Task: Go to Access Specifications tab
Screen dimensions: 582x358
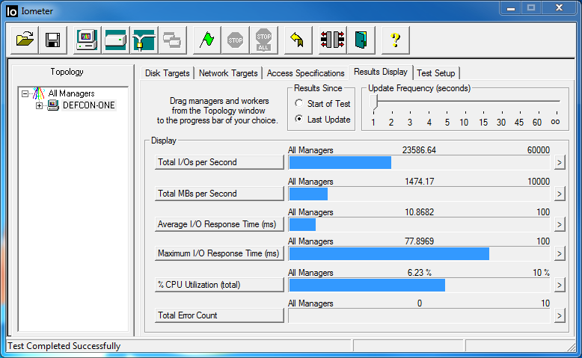Action: point(305,73)
